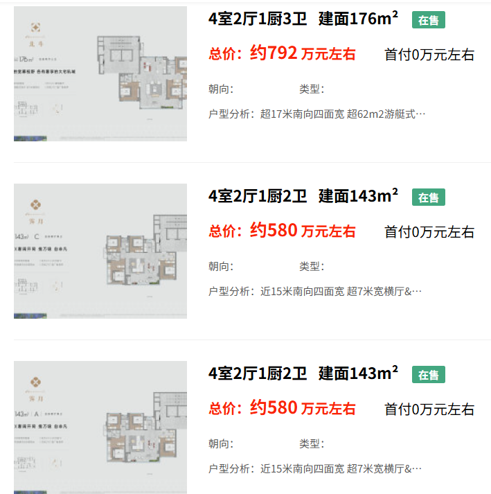
Task: Click 首付0万元左右 on the second listing
Action: click(x=429, y=232)
